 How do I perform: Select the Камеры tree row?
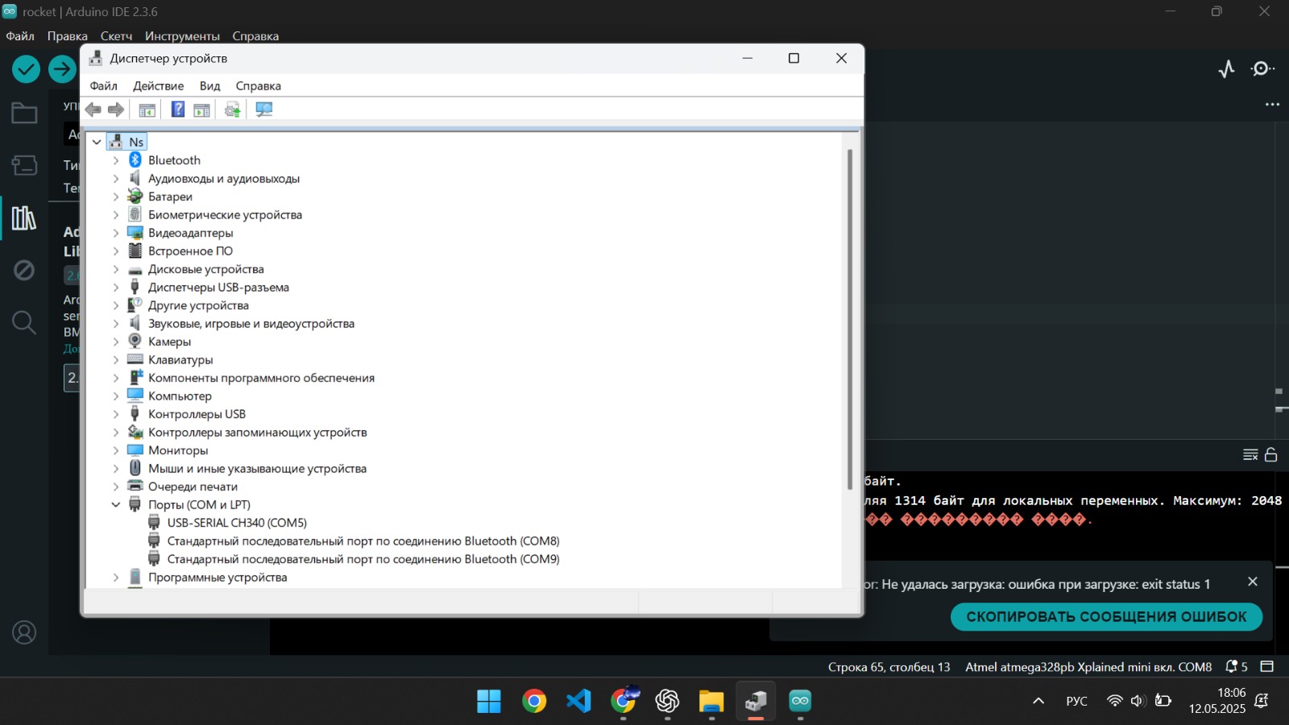[x=169, y=342]
